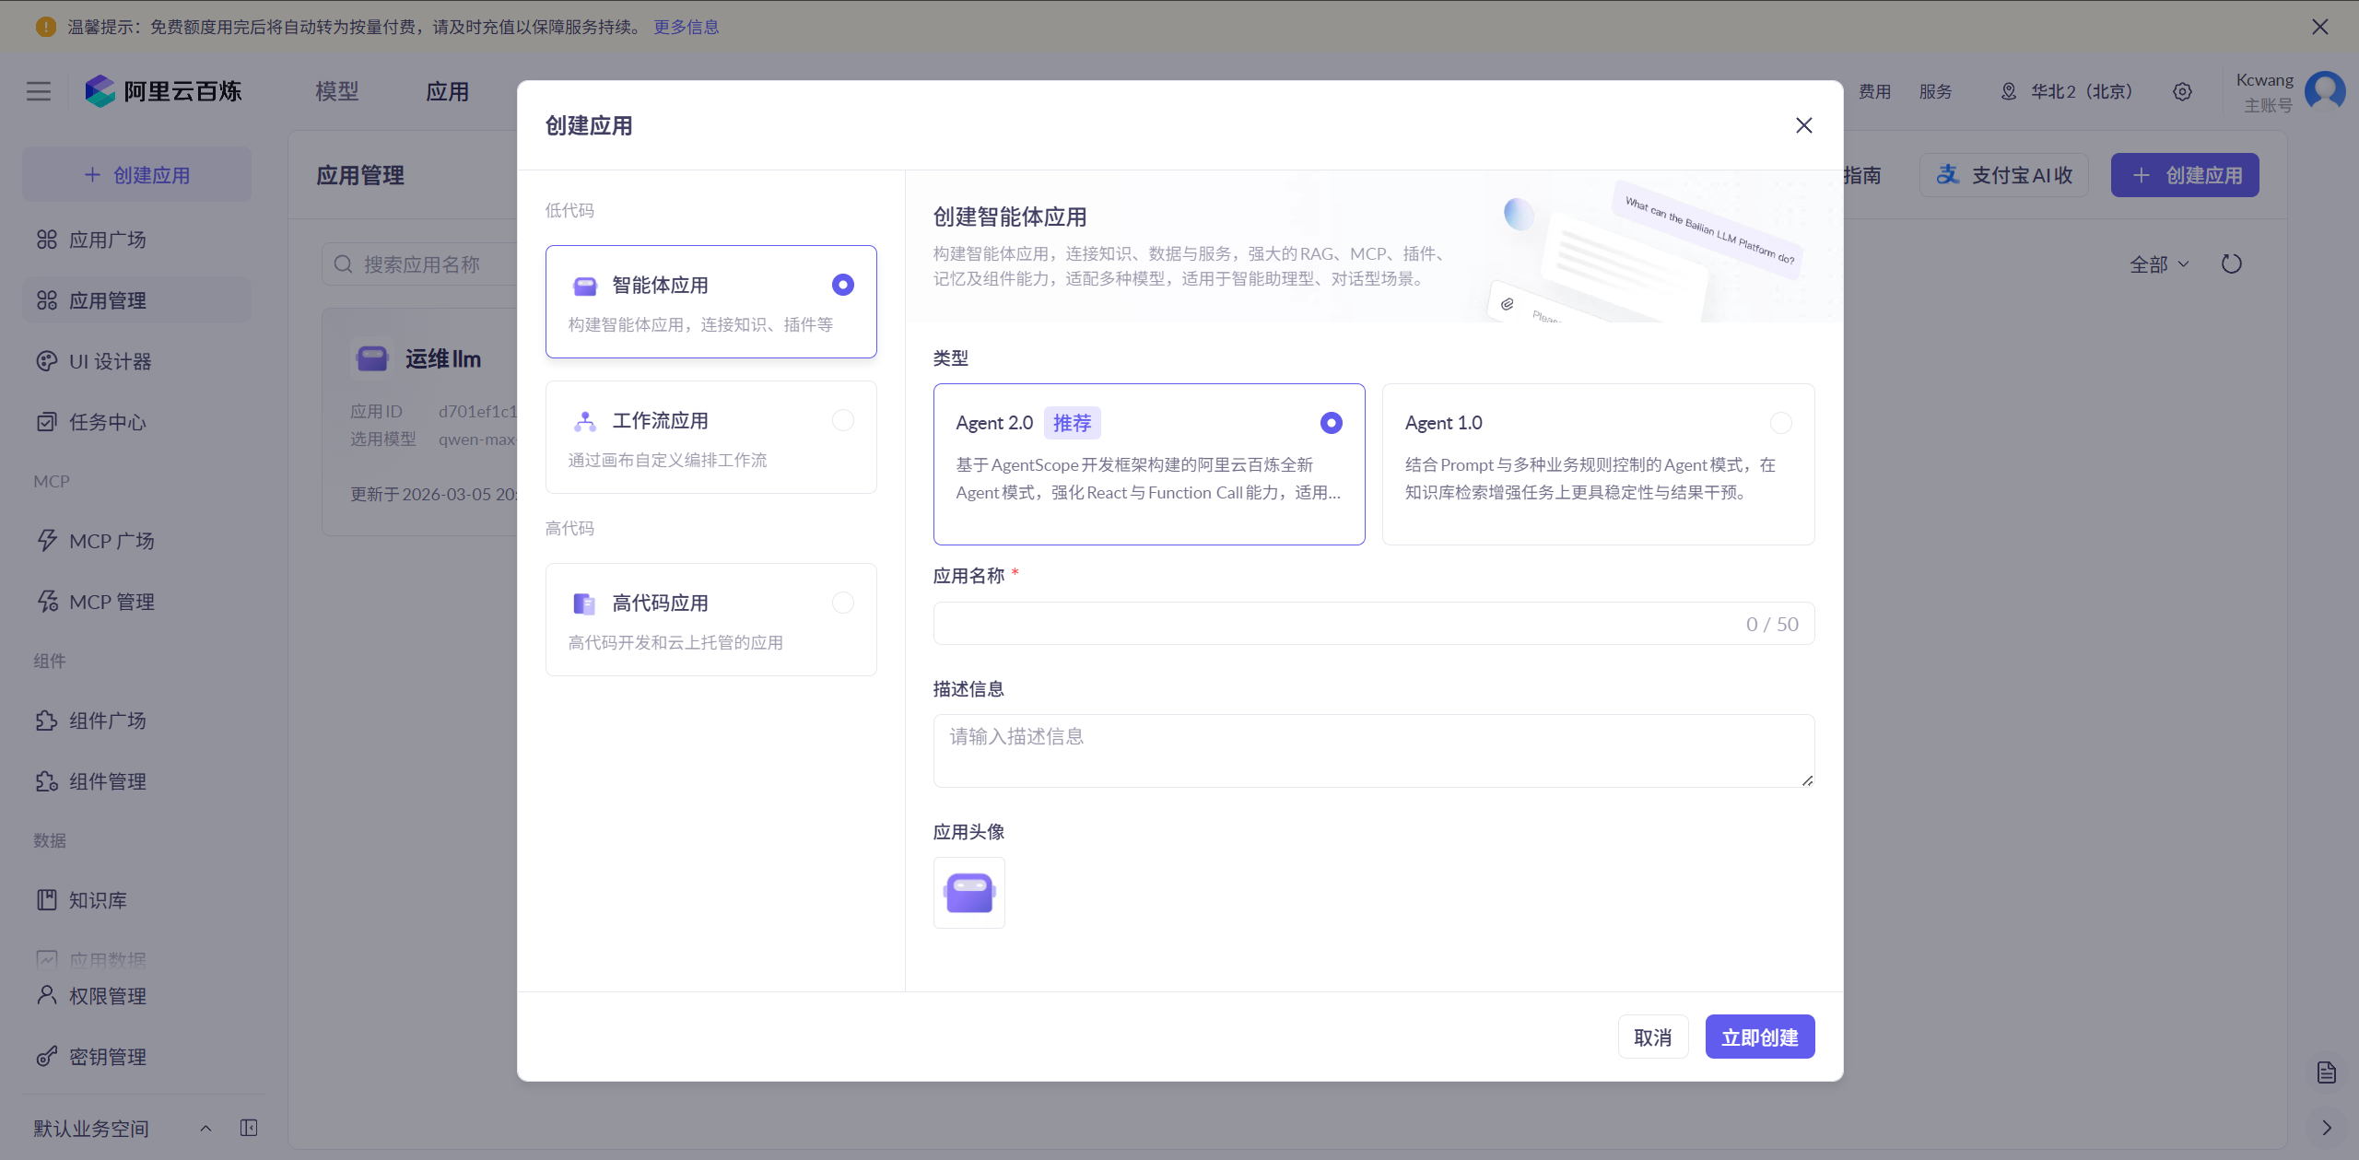Viewport: 2359px width, 1160px height.
Task: Switch to the 应用 top tab
Action: coord(448,91)
